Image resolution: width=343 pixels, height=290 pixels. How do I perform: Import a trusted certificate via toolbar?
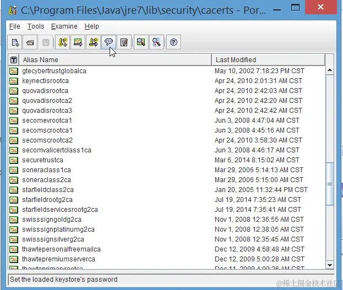[78, 42]
